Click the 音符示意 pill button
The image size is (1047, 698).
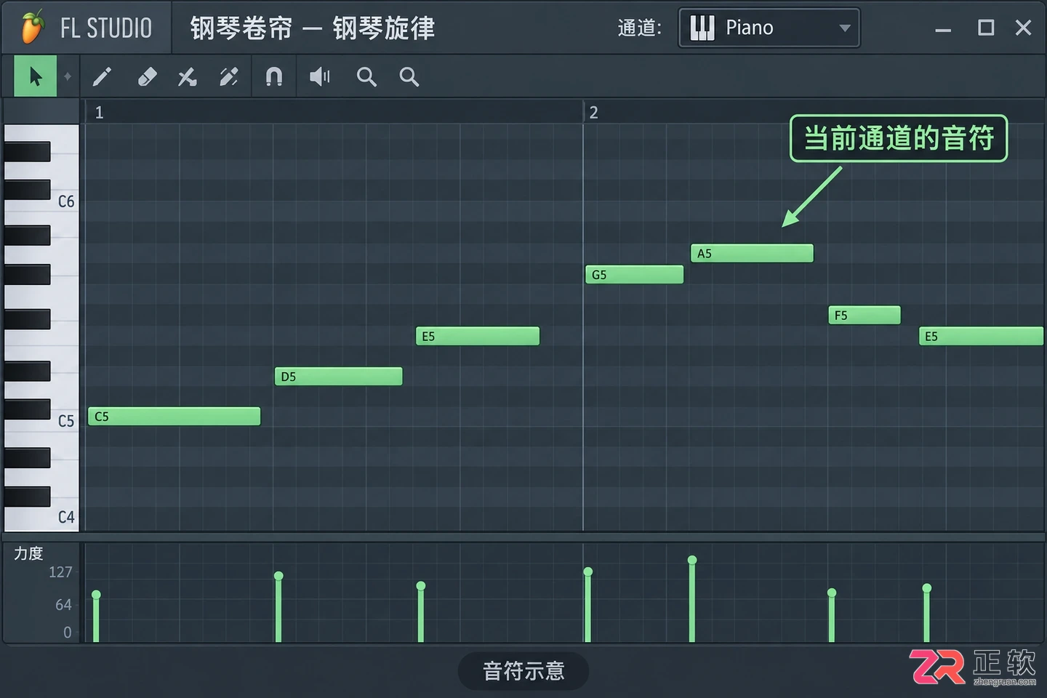click(x=523, y=671)
